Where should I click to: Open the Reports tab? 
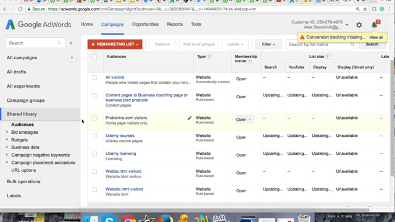[x=175, y=25]
